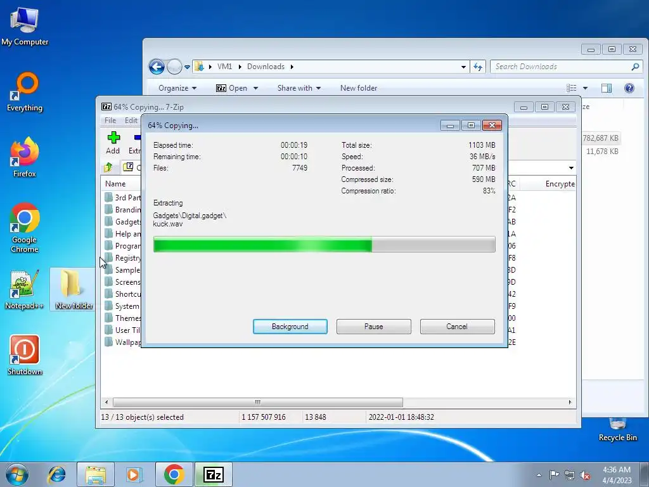Viewport: 649px width, 487px height.
Task: Click the green extraction progress bar
Action: pos(324,244)
